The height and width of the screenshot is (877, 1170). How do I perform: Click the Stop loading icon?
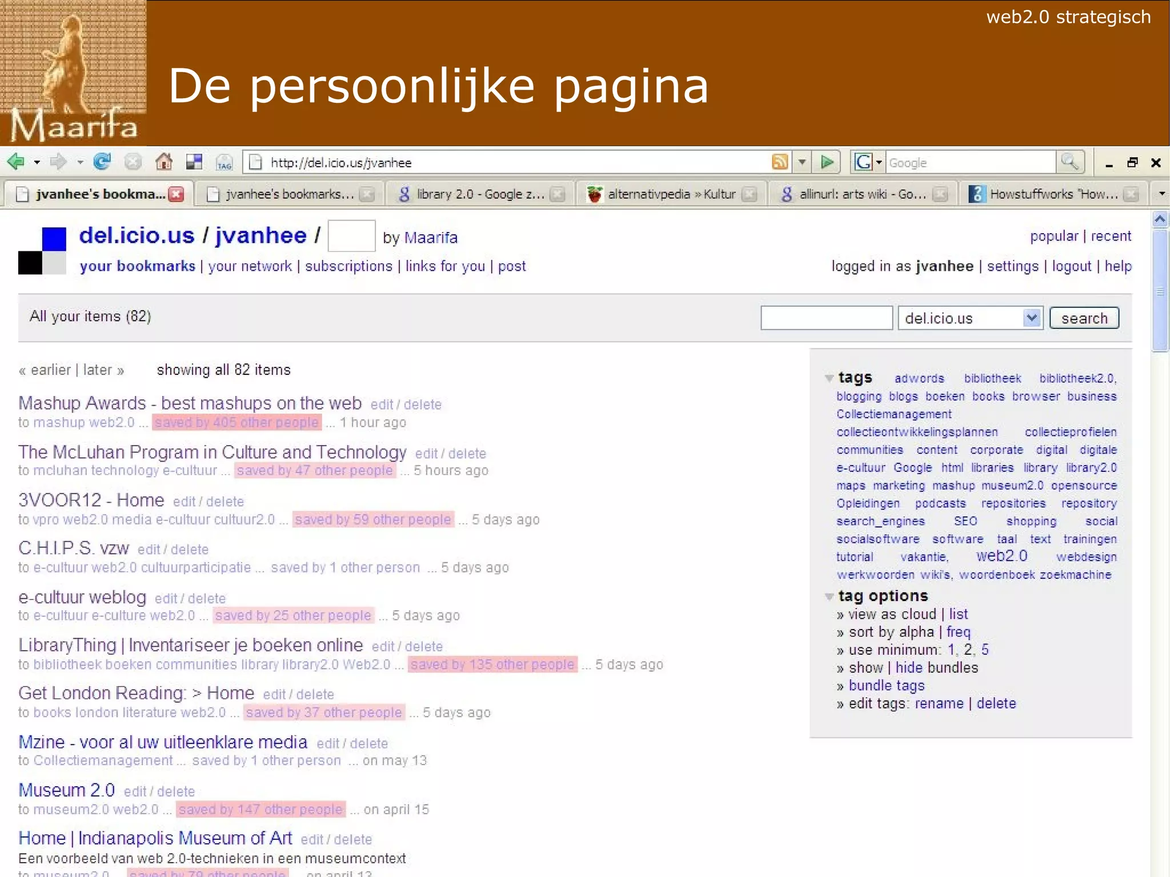133,162
